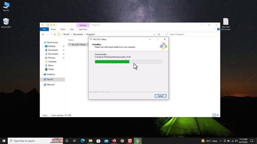Show hidden system tray icons
This screenshot has width=257, height=144.
(221, 141)
